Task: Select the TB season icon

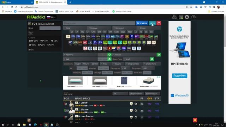Action: pyautogui.click(x=118, y=36)
